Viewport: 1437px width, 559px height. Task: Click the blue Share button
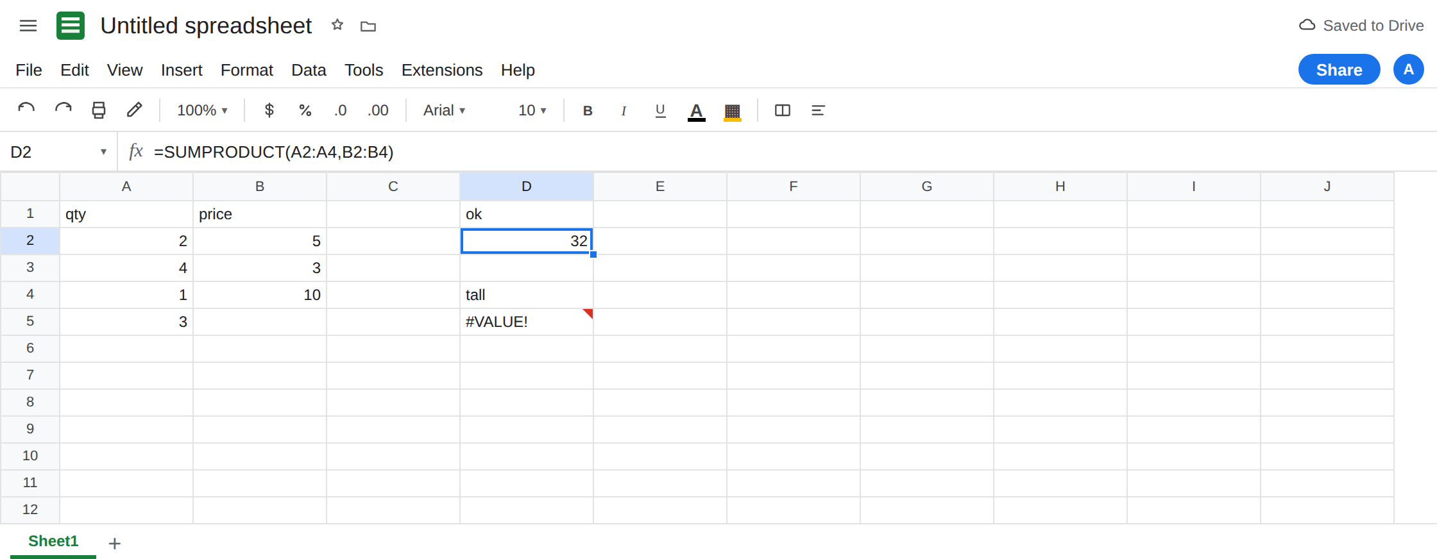pyautogui.click(x=1339, y=69)
